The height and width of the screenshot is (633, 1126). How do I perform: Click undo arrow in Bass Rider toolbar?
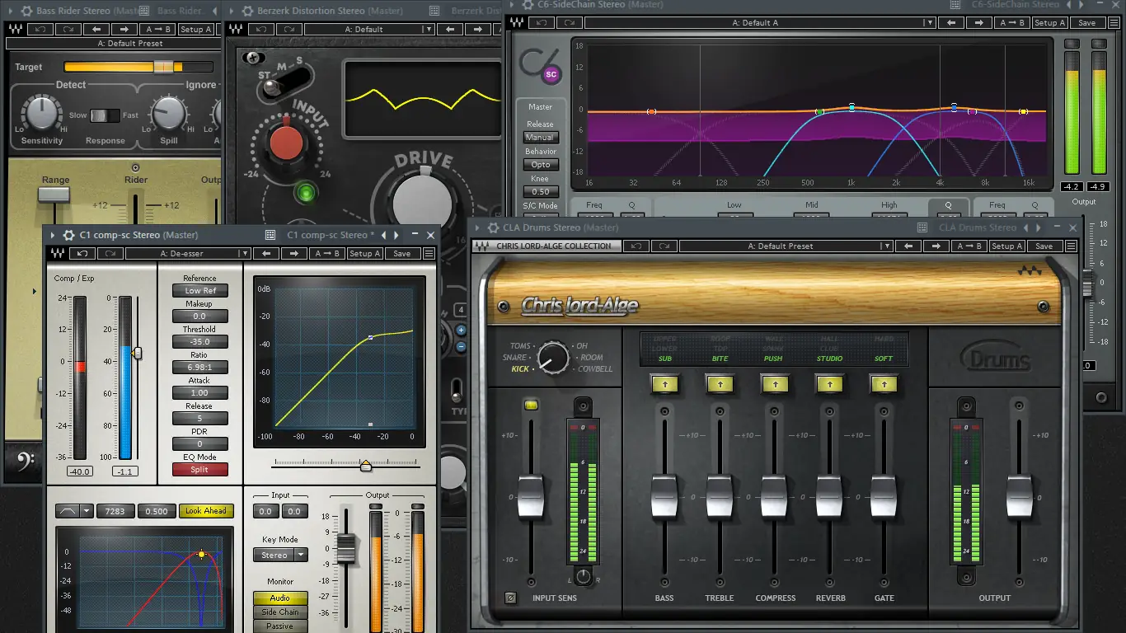pos(39,29)
